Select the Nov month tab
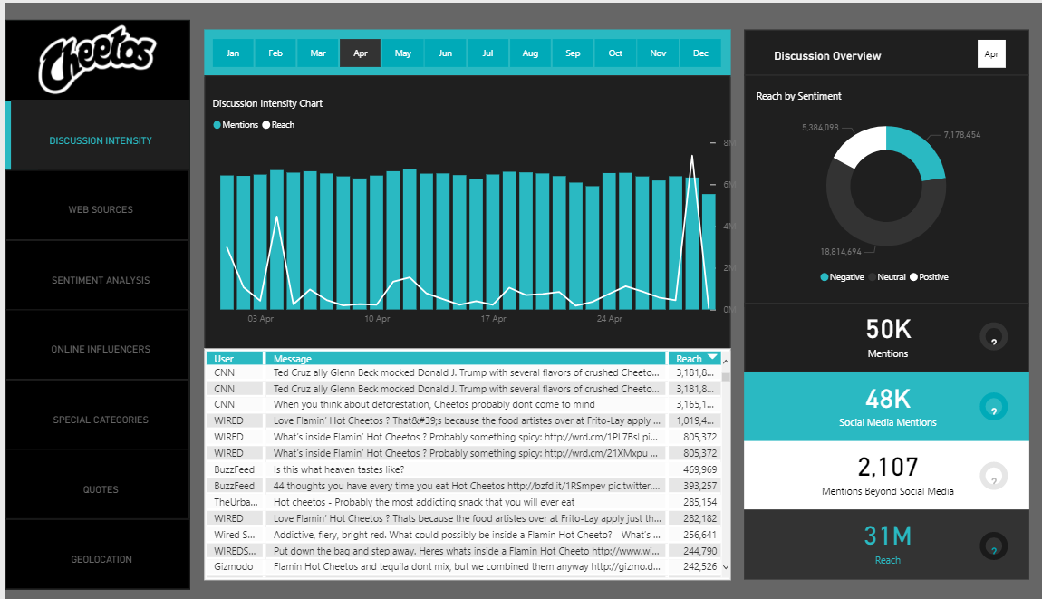 click(x=658, y=53)
